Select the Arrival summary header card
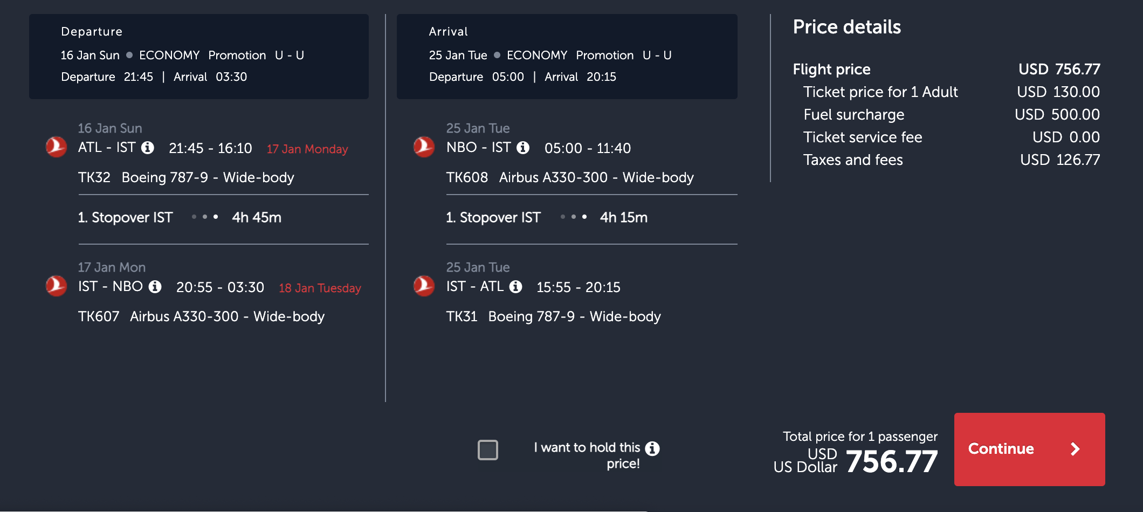The width and height of the screenshot is (1143, 512). click(567, 57)
